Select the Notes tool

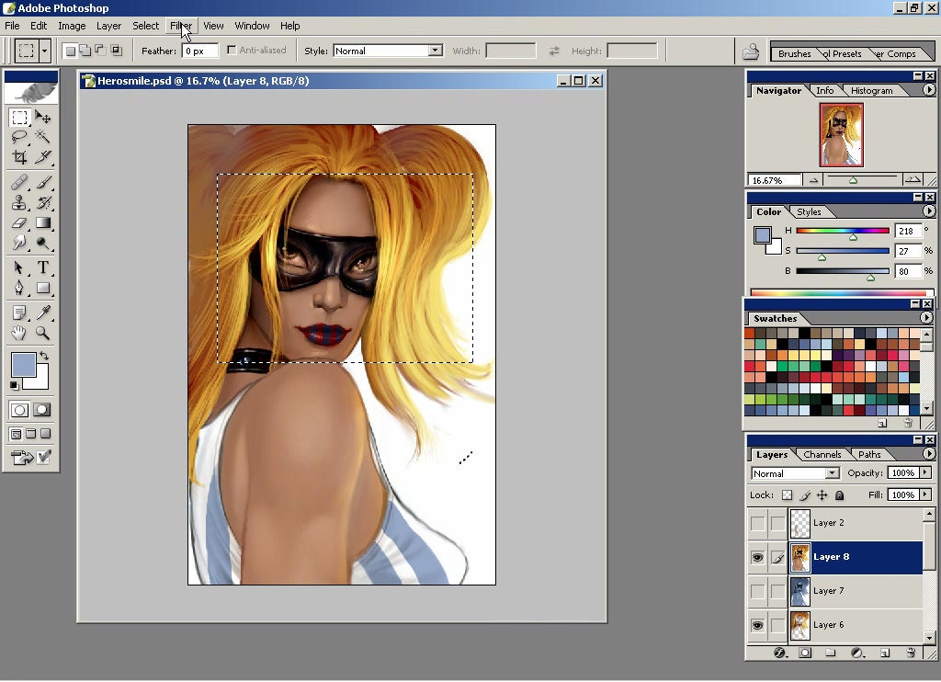(19, 313)
